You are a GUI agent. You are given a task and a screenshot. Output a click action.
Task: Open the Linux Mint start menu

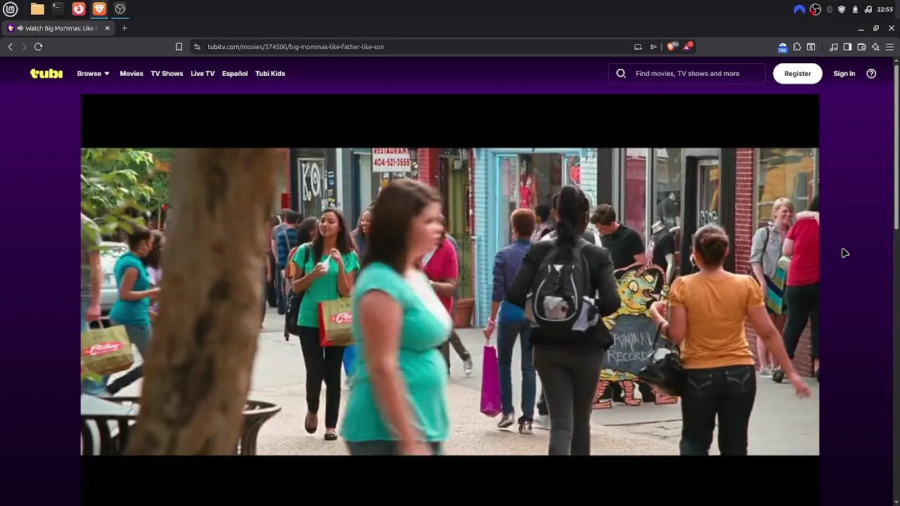pyautogui.click(x=12, y=9)
